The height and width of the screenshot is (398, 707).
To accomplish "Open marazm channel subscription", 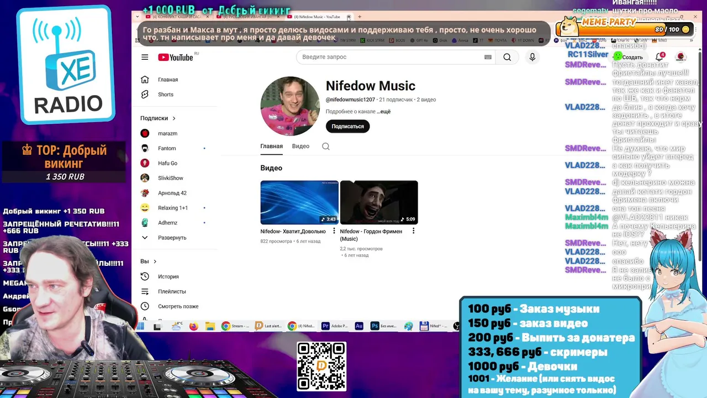I will (x=167, y=133).
